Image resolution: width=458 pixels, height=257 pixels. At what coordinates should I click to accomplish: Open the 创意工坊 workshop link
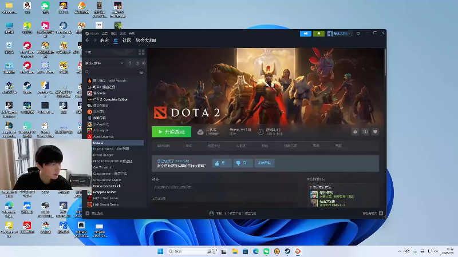(x=290, y=146)
